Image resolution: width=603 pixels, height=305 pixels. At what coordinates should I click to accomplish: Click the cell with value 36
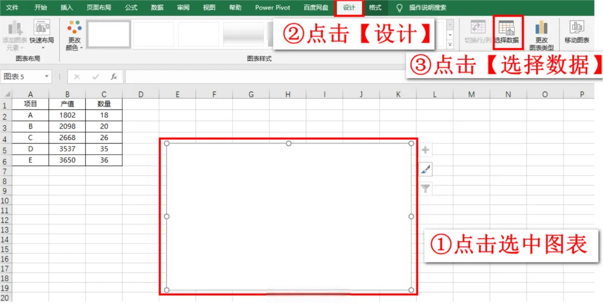104,160
